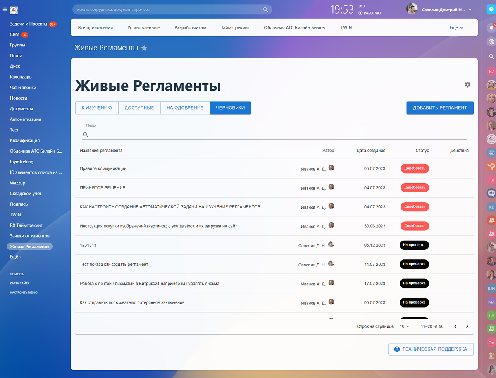
Task: Click the user profile photo in the header
Action: [x=412, y=9]
